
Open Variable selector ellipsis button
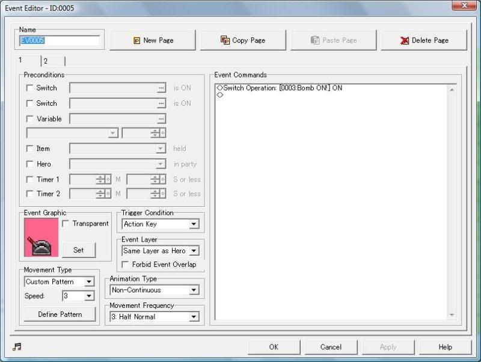[x=161, y=118]
